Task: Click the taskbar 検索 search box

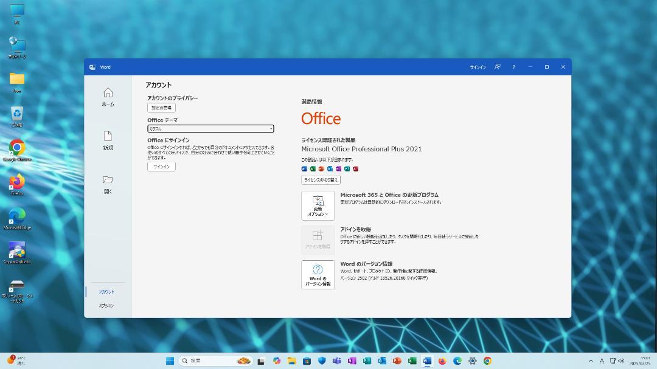Action: pos(216,360)
